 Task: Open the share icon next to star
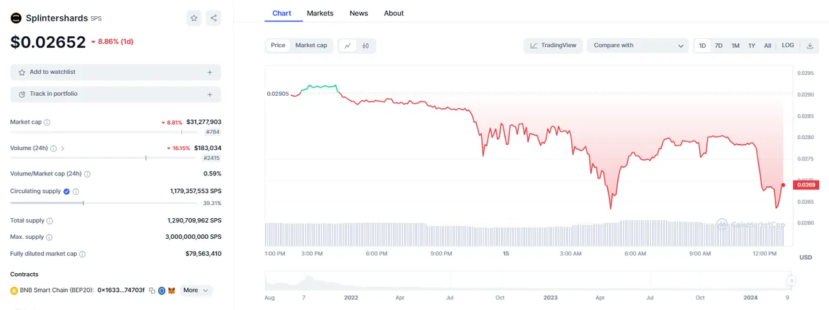tap(214, 18)
